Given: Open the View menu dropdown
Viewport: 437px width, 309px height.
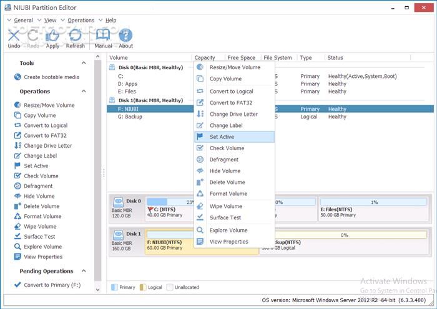Looking at the screenshot, I should 47,21.
